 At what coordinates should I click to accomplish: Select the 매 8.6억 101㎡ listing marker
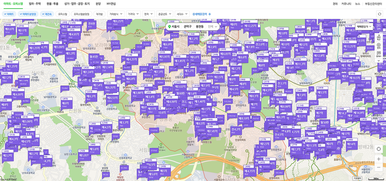point(10,30)
